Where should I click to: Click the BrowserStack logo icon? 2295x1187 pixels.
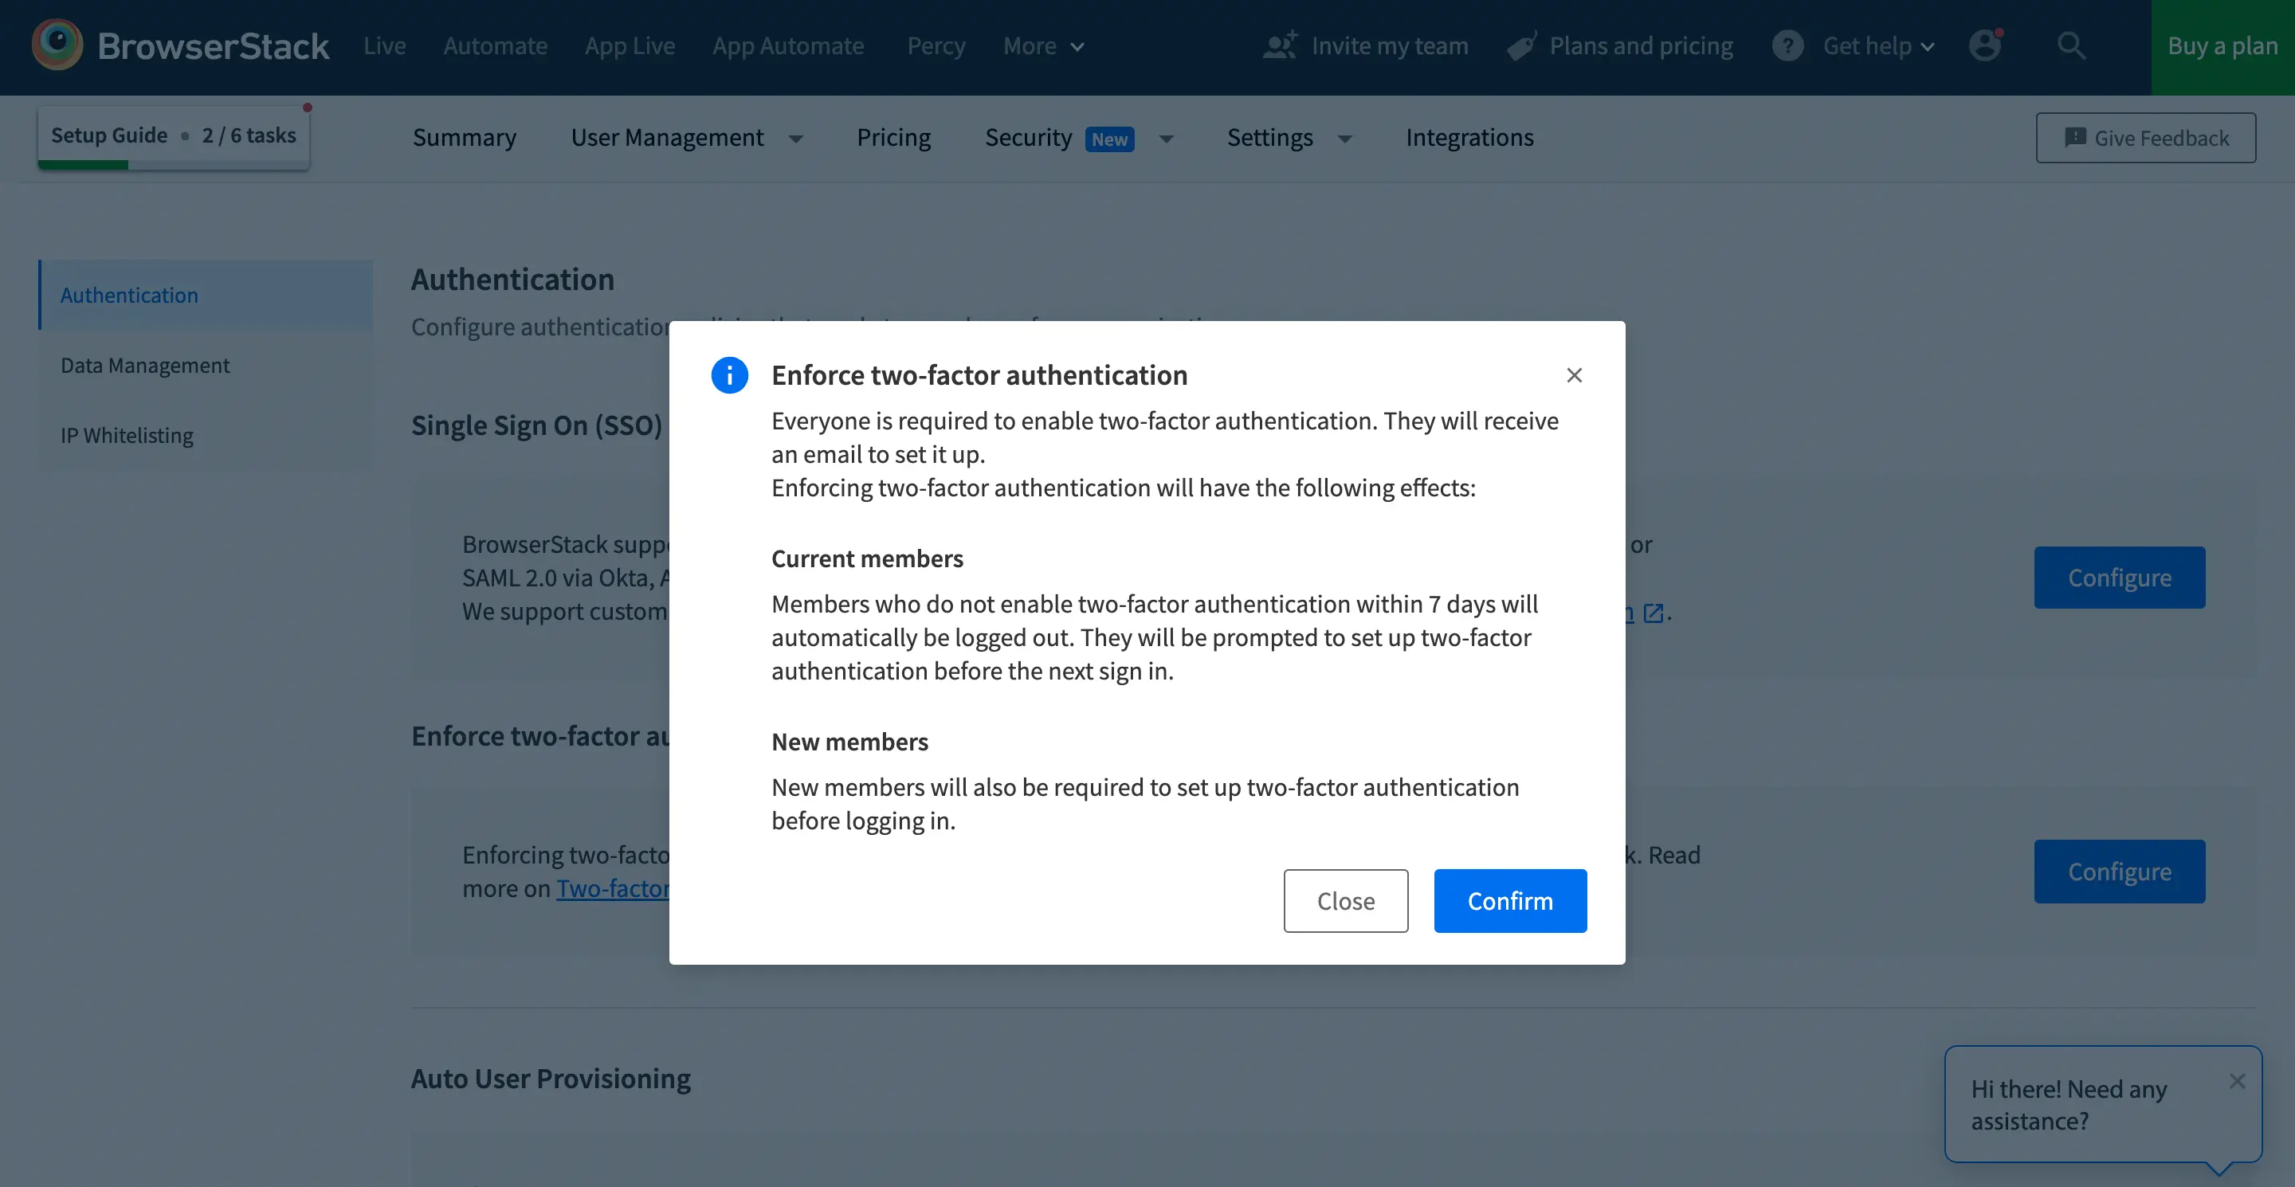(x=57, y=45)
